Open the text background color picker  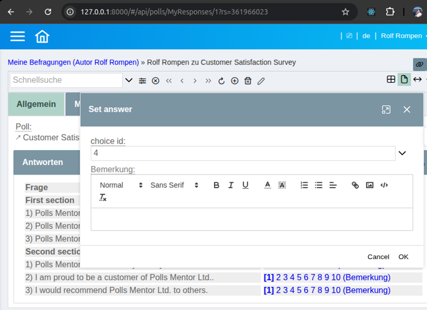282,185
